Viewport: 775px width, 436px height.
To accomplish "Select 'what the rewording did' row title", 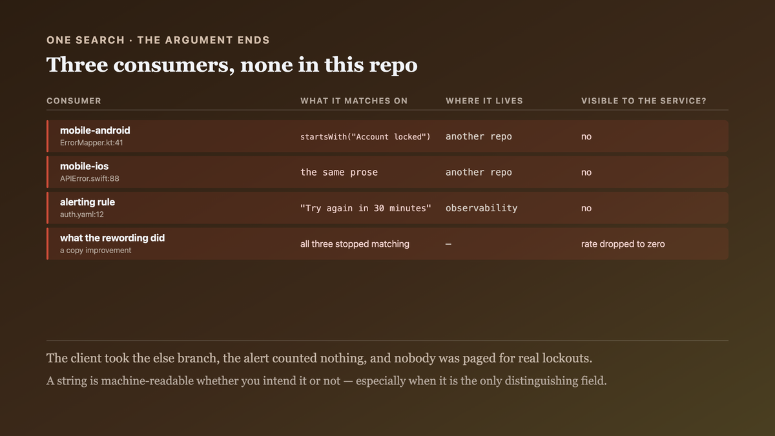I will (112, 238).
